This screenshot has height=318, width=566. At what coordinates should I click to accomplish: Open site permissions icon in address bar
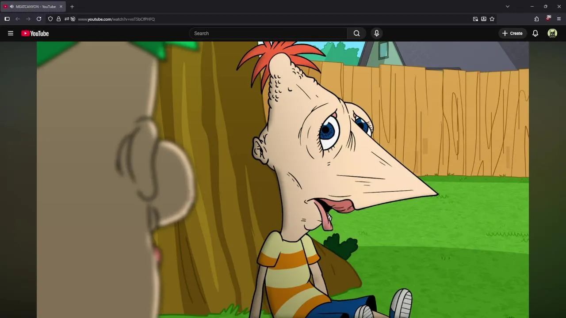(66, 19)
